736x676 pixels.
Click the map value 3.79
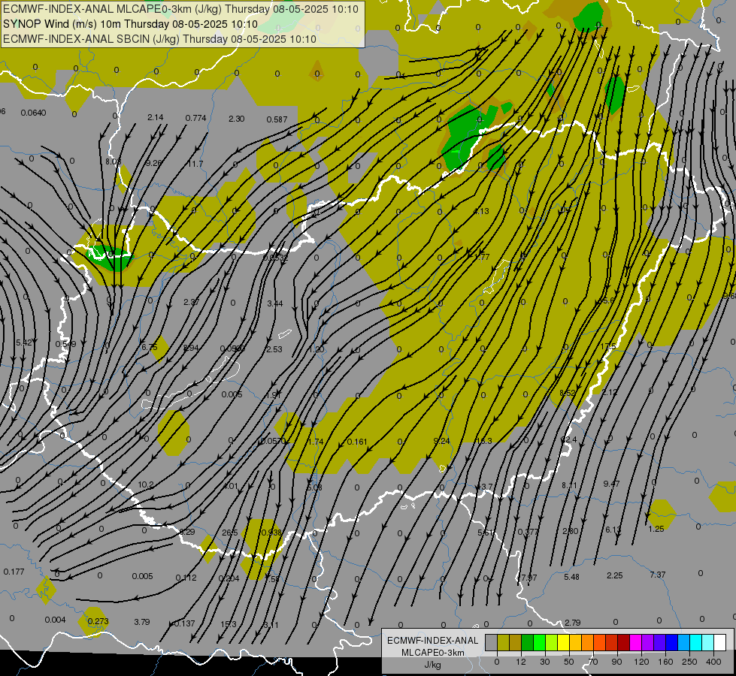pos(142,622)
